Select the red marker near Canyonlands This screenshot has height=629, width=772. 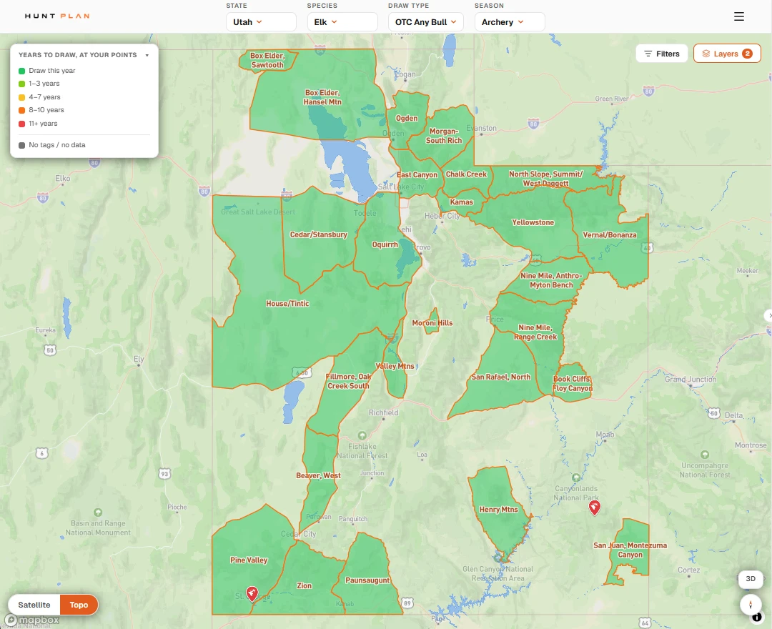click(594, 507)
